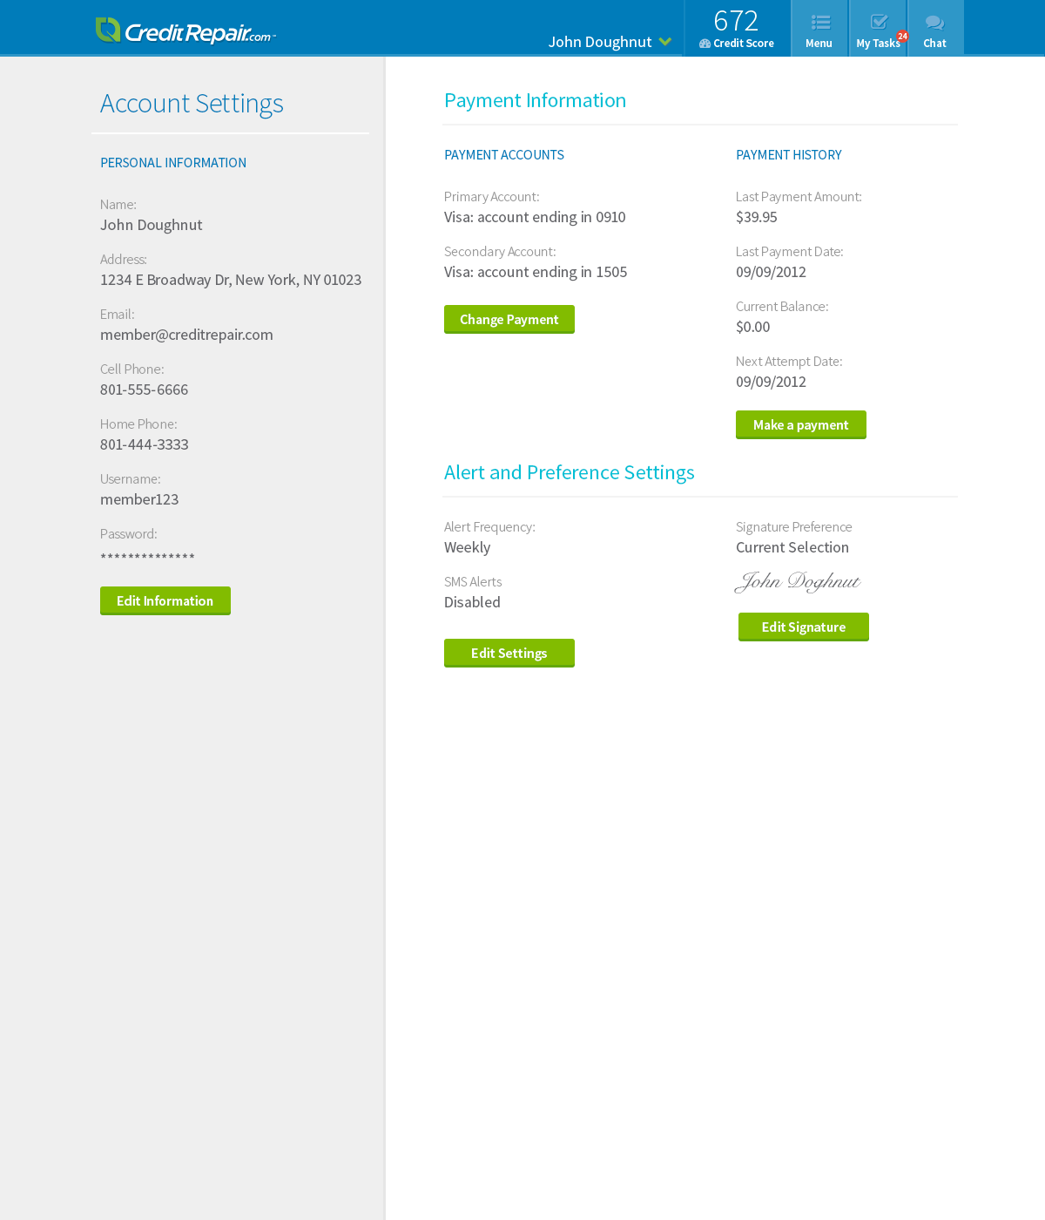The image size is (1045, 1220).
Task: Select the username member123
Action: (x=139, y=499)
